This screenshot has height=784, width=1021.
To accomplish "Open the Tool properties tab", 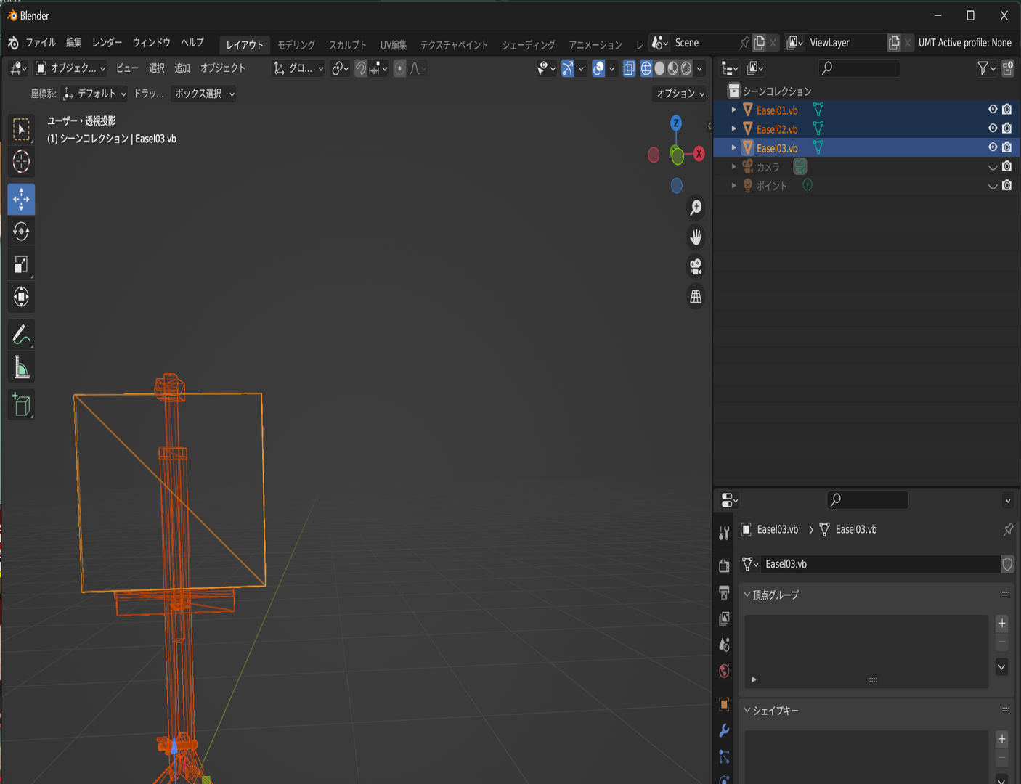I will tap(724, 534).
